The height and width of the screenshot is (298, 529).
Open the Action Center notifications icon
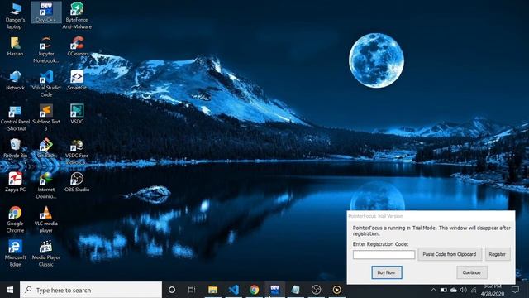click(x=515, y=290)
